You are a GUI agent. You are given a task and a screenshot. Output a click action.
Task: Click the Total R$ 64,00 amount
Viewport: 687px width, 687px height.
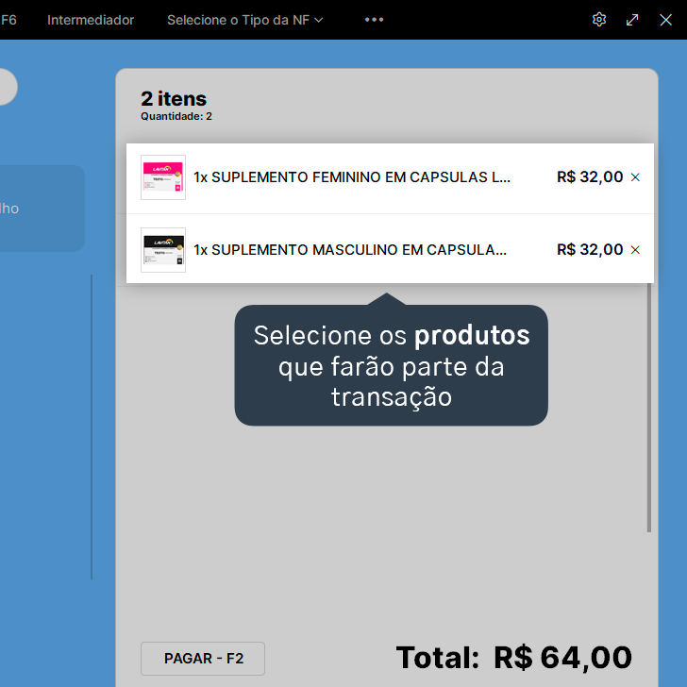tap(563, 657)
